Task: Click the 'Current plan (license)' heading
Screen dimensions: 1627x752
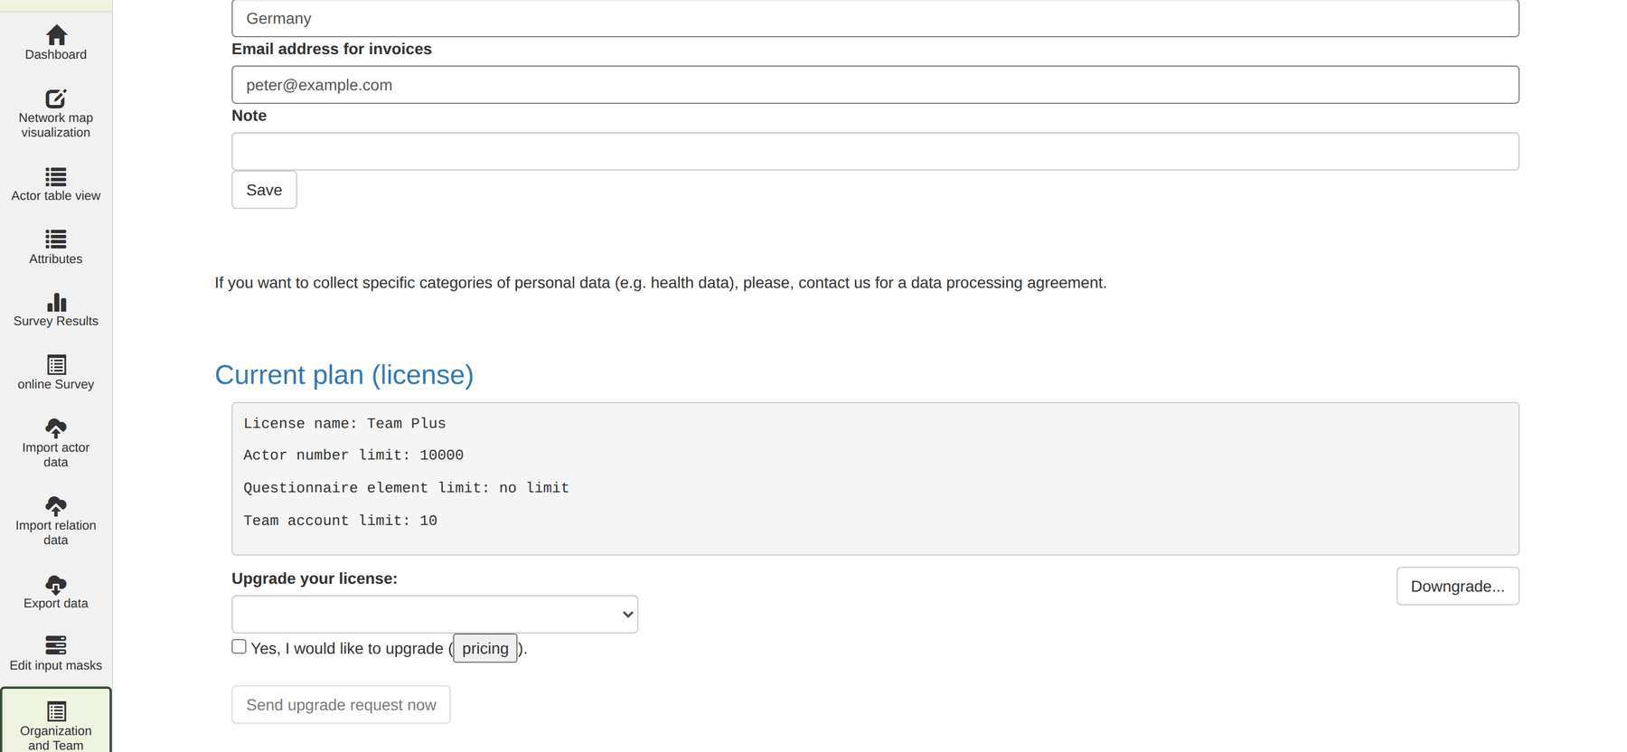Action: [344, 375]
